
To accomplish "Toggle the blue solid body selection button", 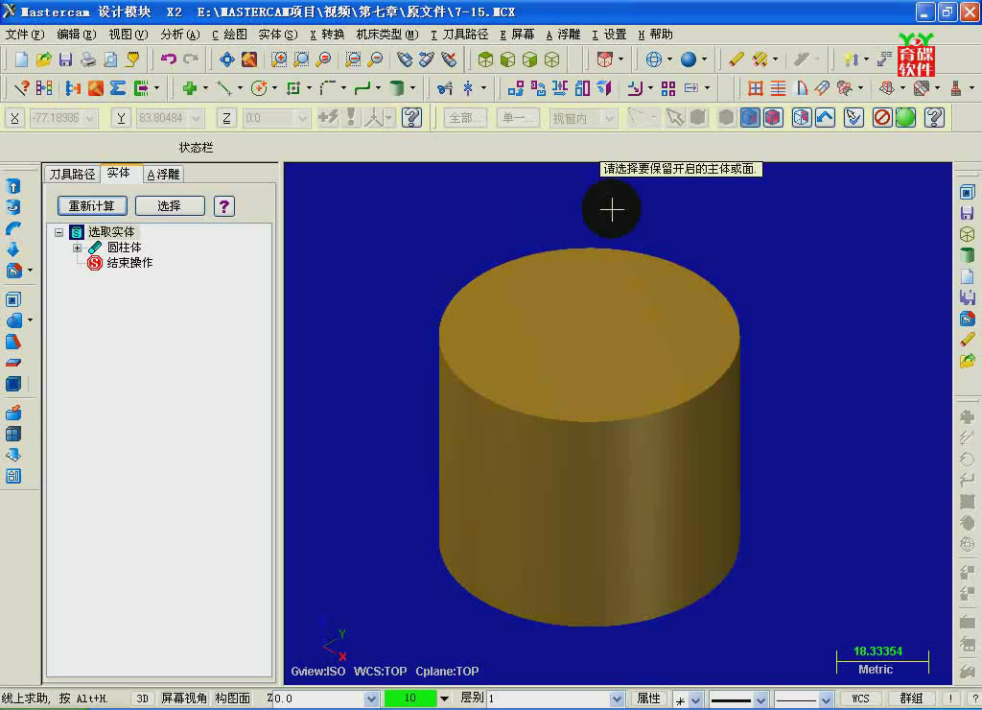I will 750,118.
